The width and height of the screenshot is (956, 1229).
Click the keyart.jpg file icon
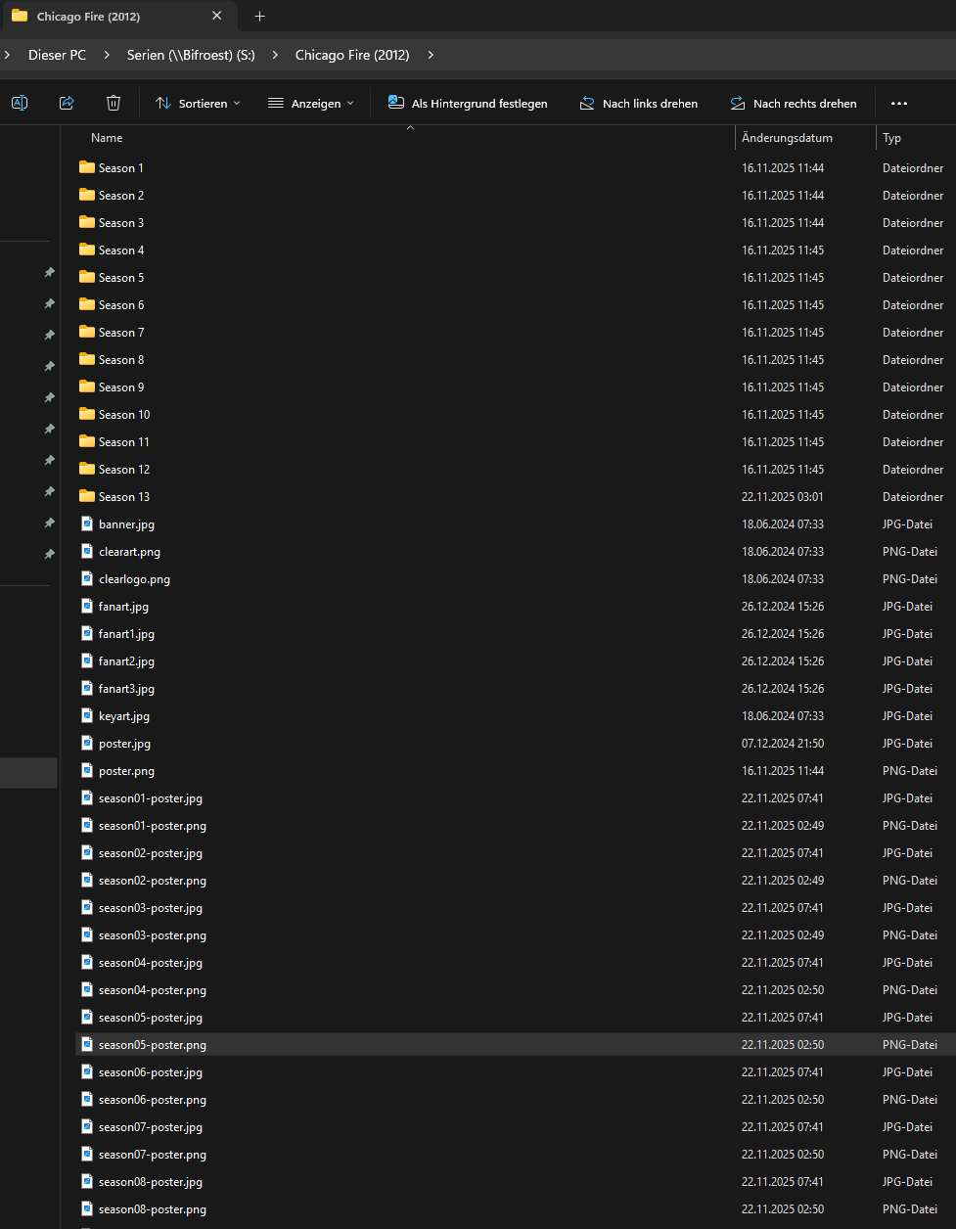[87, 715]
